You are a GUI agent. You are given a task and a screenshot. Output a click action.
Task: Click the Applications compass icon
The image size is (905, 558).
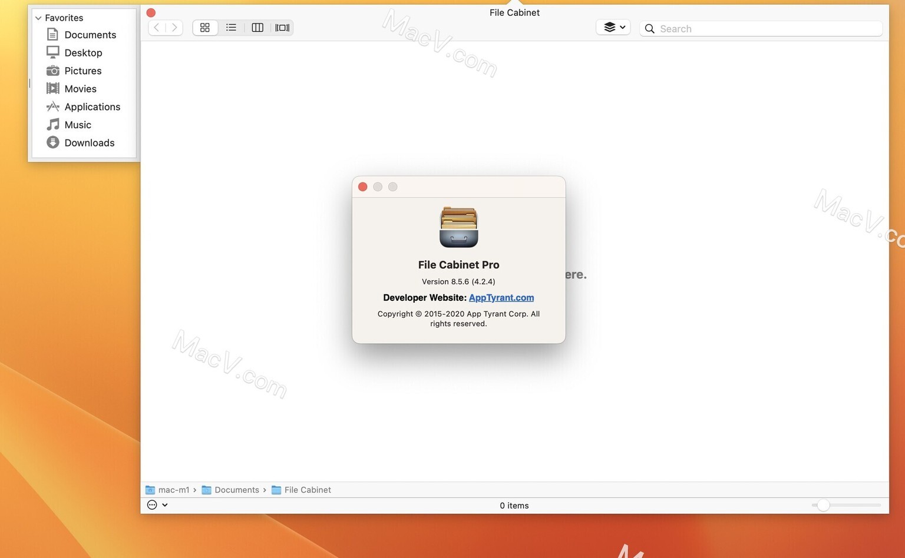[x=52, y=107]
